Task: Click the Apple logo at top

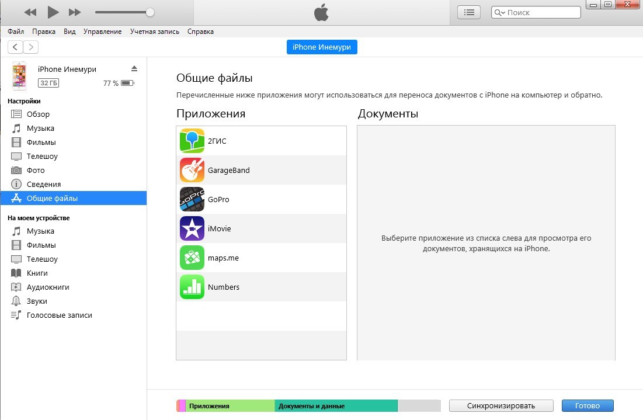Action: [x=321, y=13]
